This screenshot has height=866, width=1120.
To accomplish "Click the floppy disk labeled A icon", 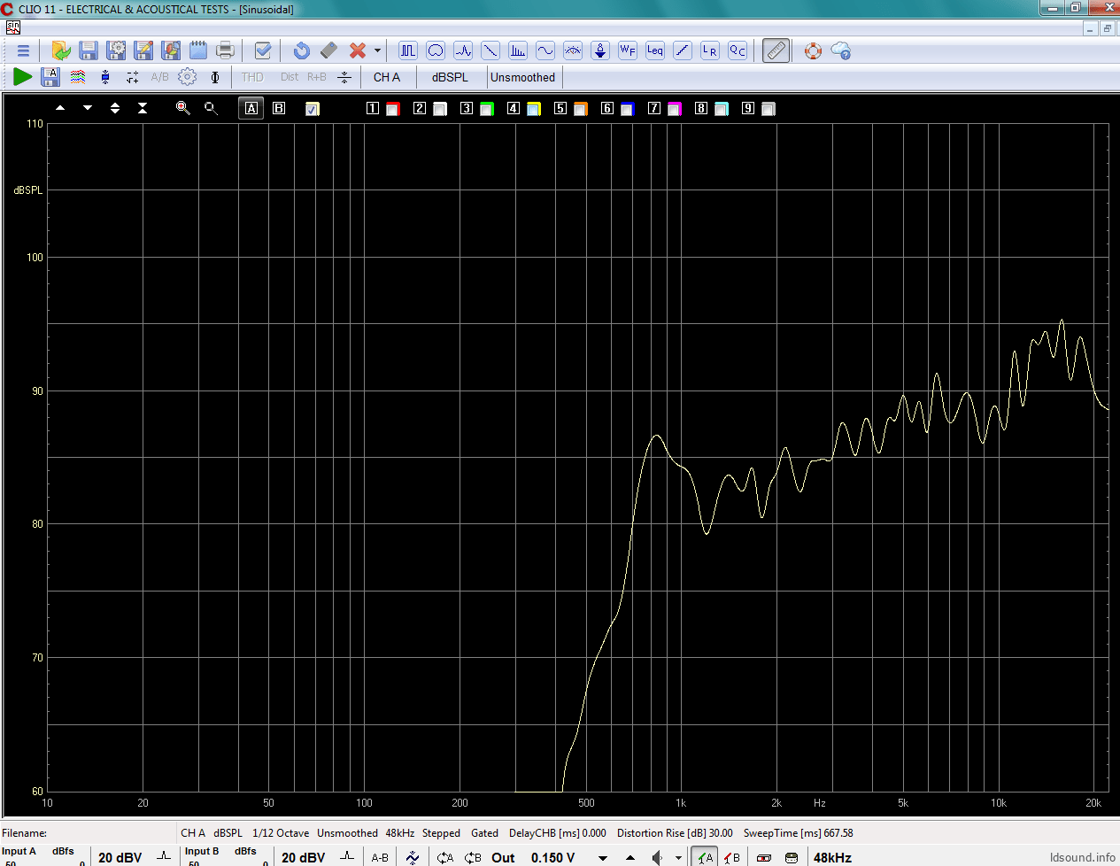I will 50,77.
